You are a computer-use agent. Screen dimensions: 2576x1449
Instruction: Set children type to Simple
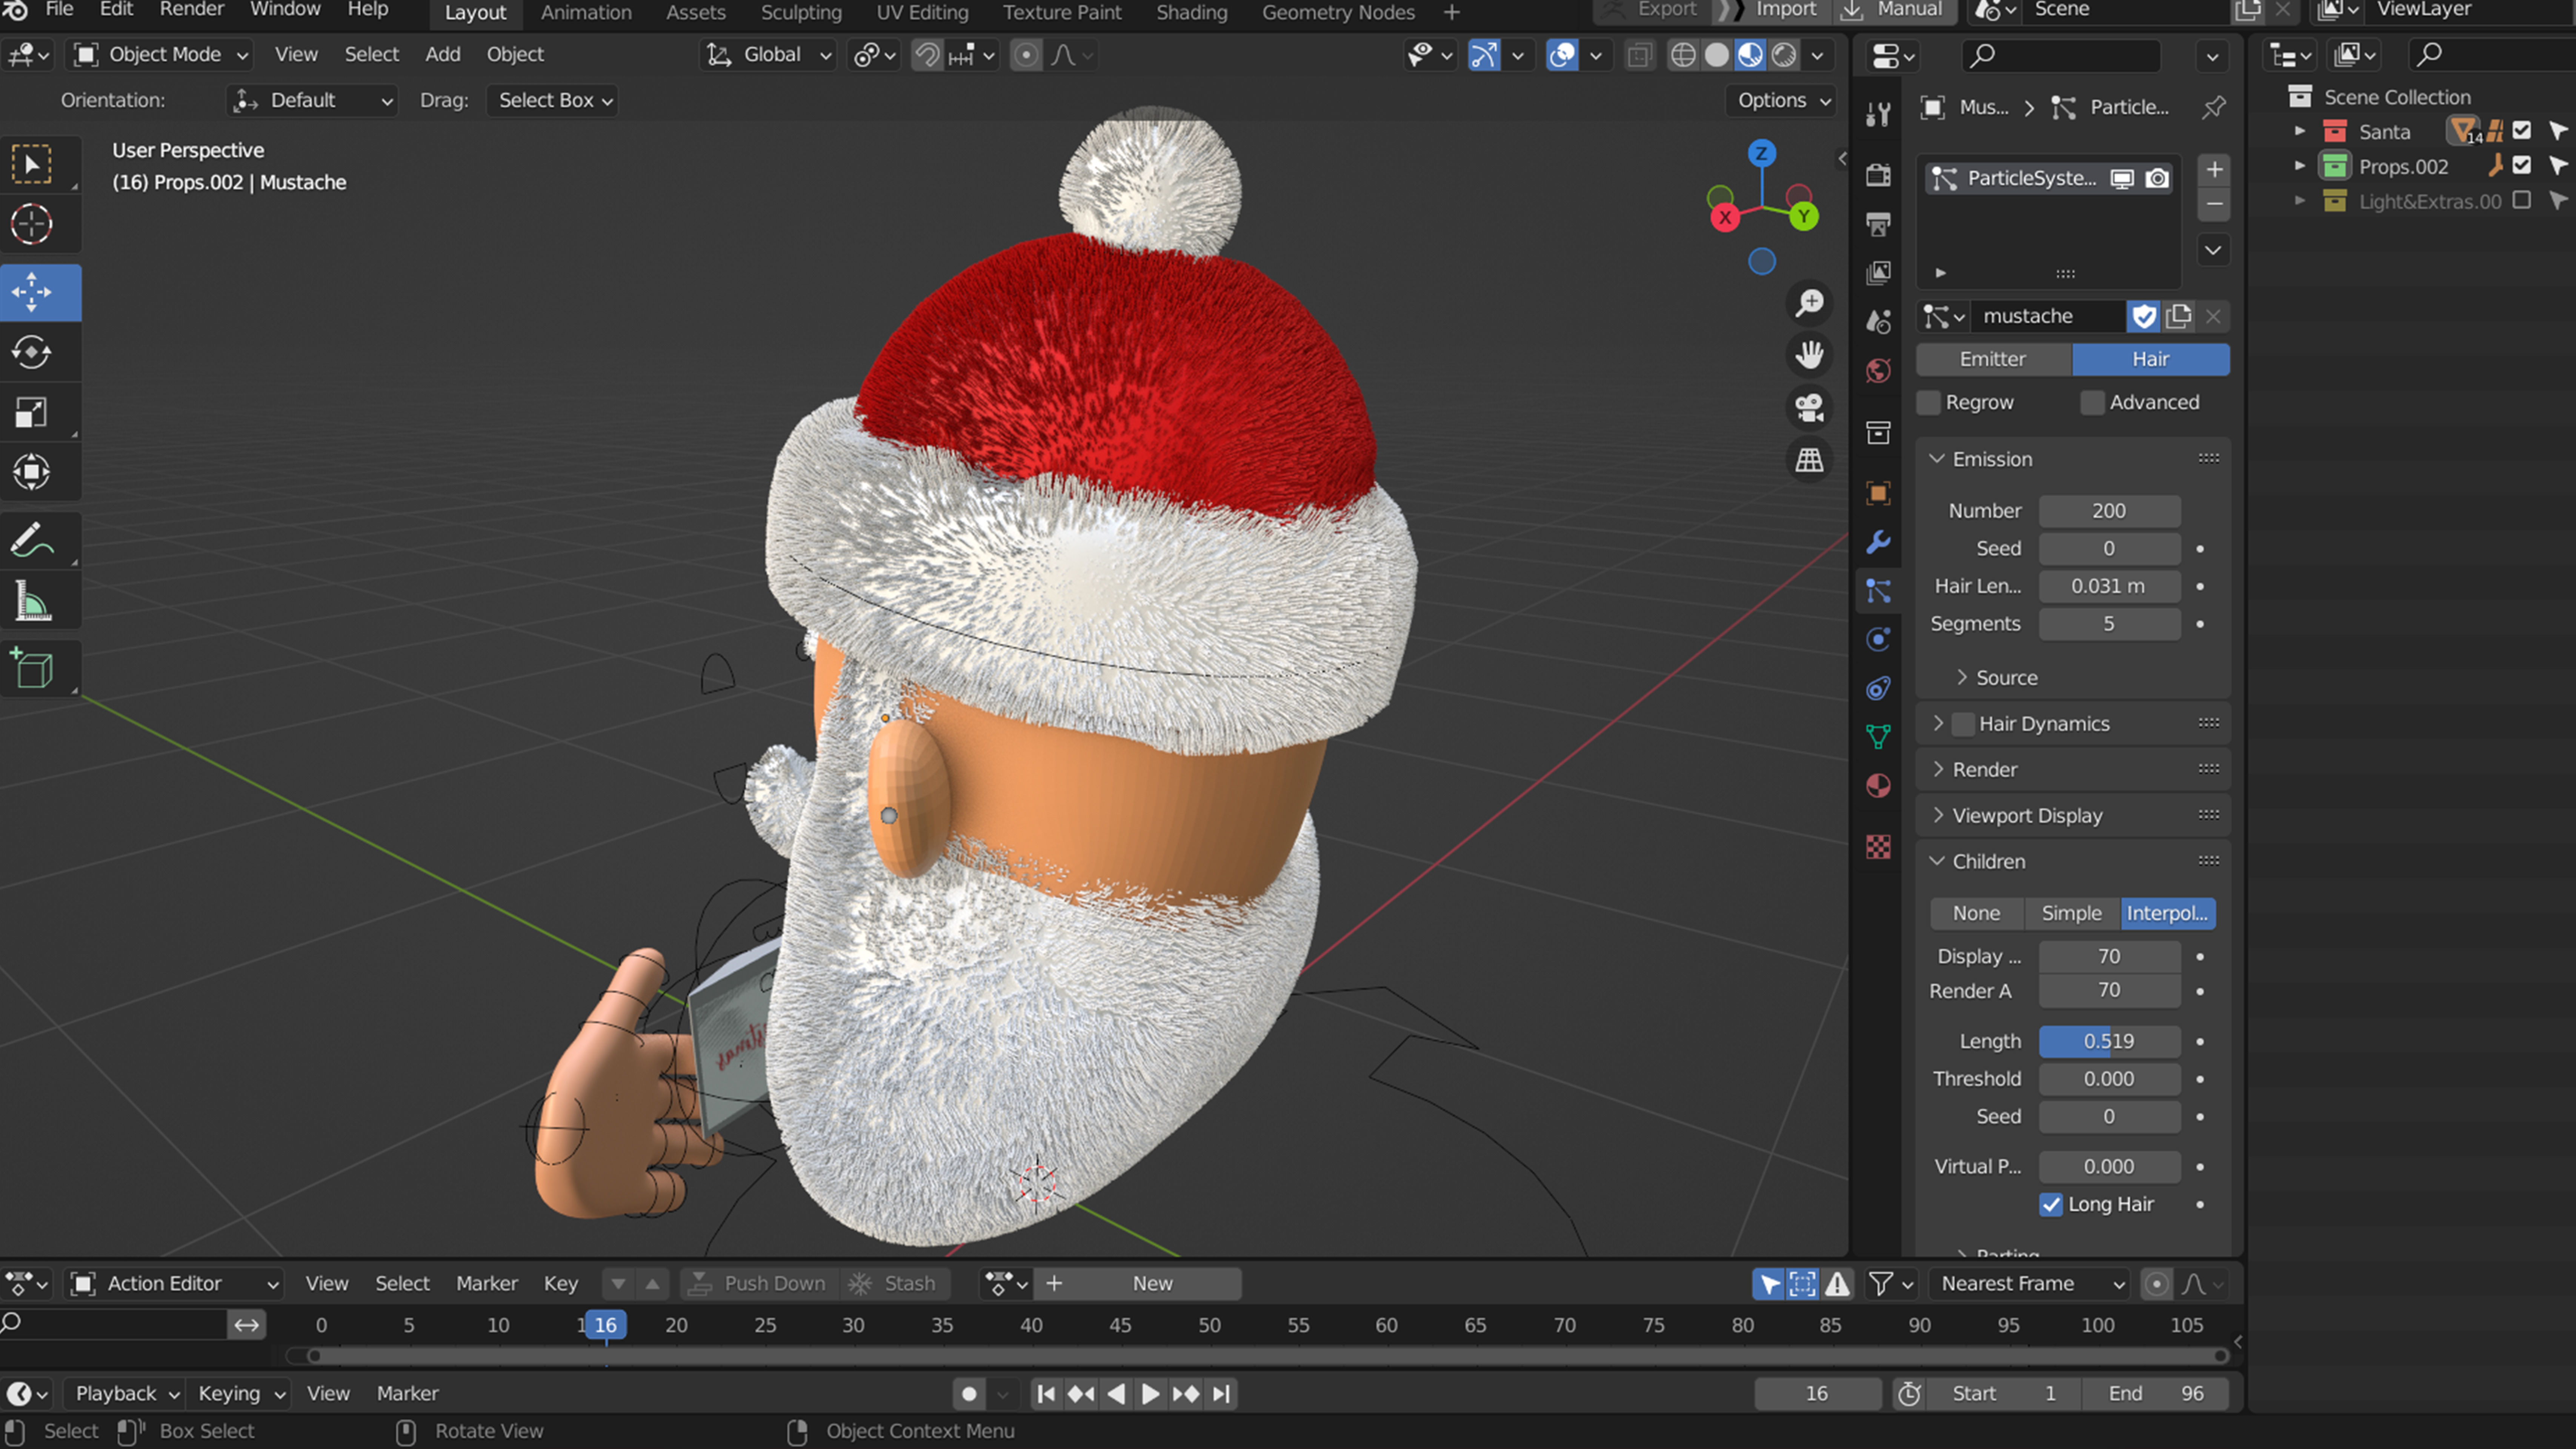pyautogui.click(x=2071, y=914)
